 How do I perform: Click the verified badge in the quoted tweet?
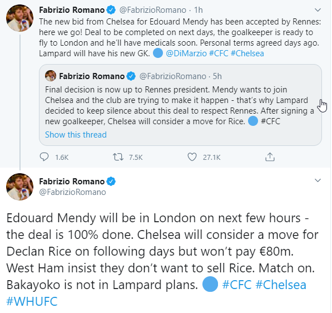pos(131,76)
